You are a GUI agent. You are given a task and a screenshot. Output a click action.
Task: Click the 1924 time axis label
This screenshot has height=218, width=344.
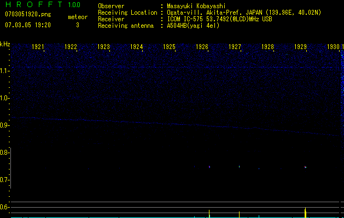pos(136,47)
